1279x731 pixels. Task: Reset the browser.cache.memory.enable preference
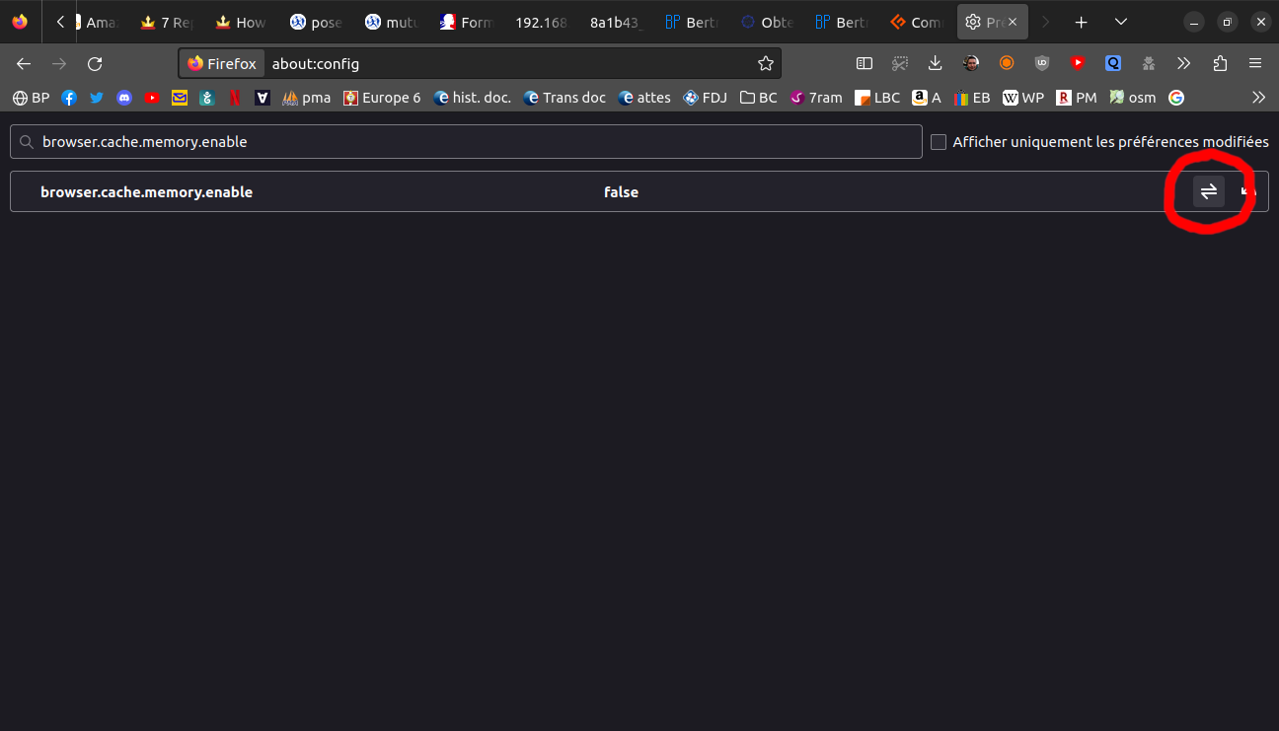1248,191
